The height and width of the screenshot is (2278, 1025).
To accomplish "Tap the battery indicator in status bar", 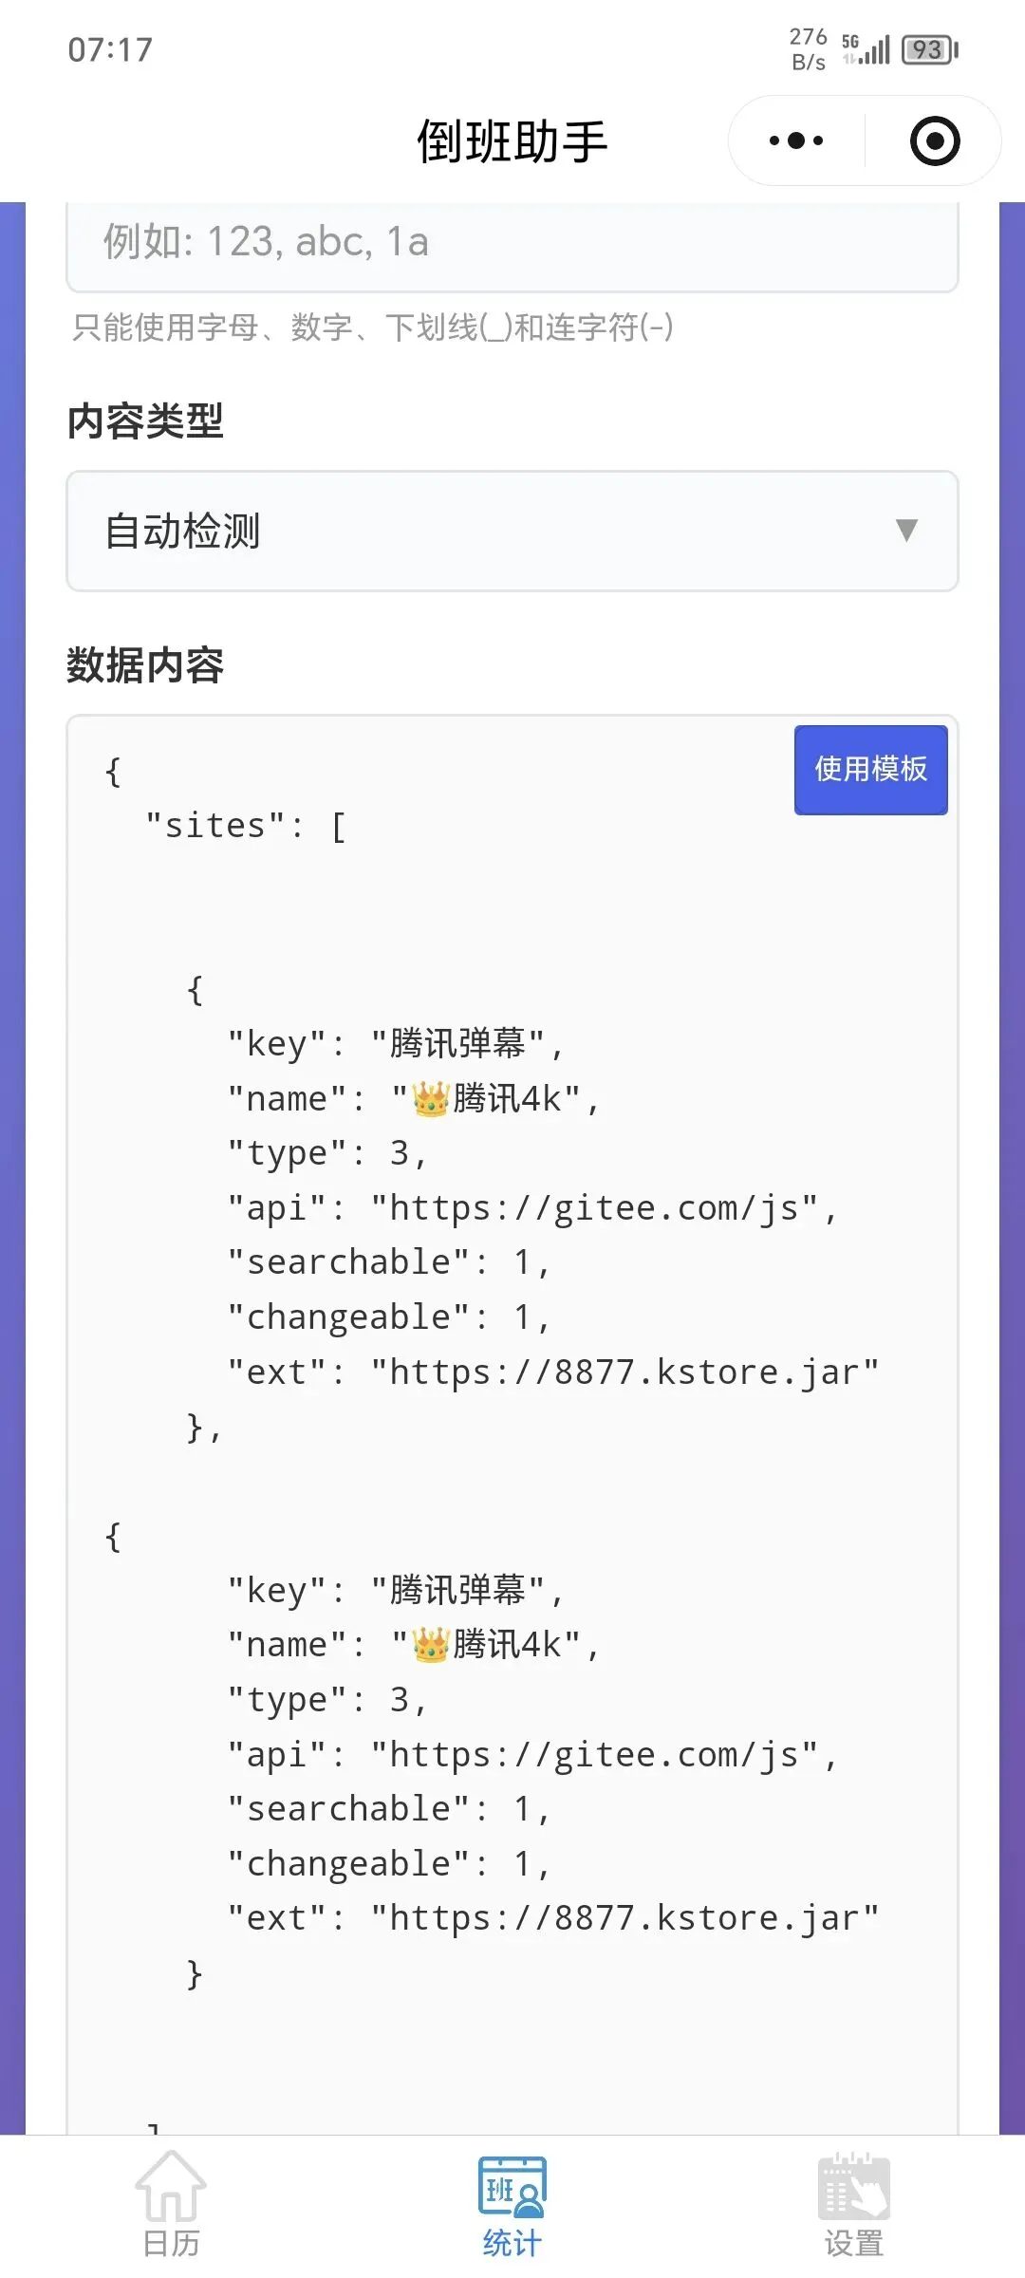I will [x=930, y=49].
